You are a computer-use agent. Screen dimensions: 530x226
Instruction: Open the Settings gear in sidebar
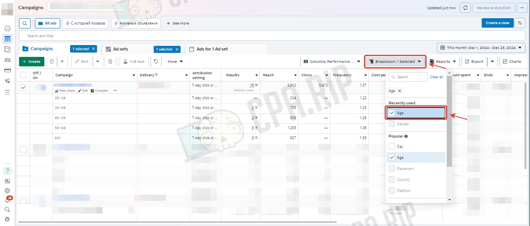point(7,190)
